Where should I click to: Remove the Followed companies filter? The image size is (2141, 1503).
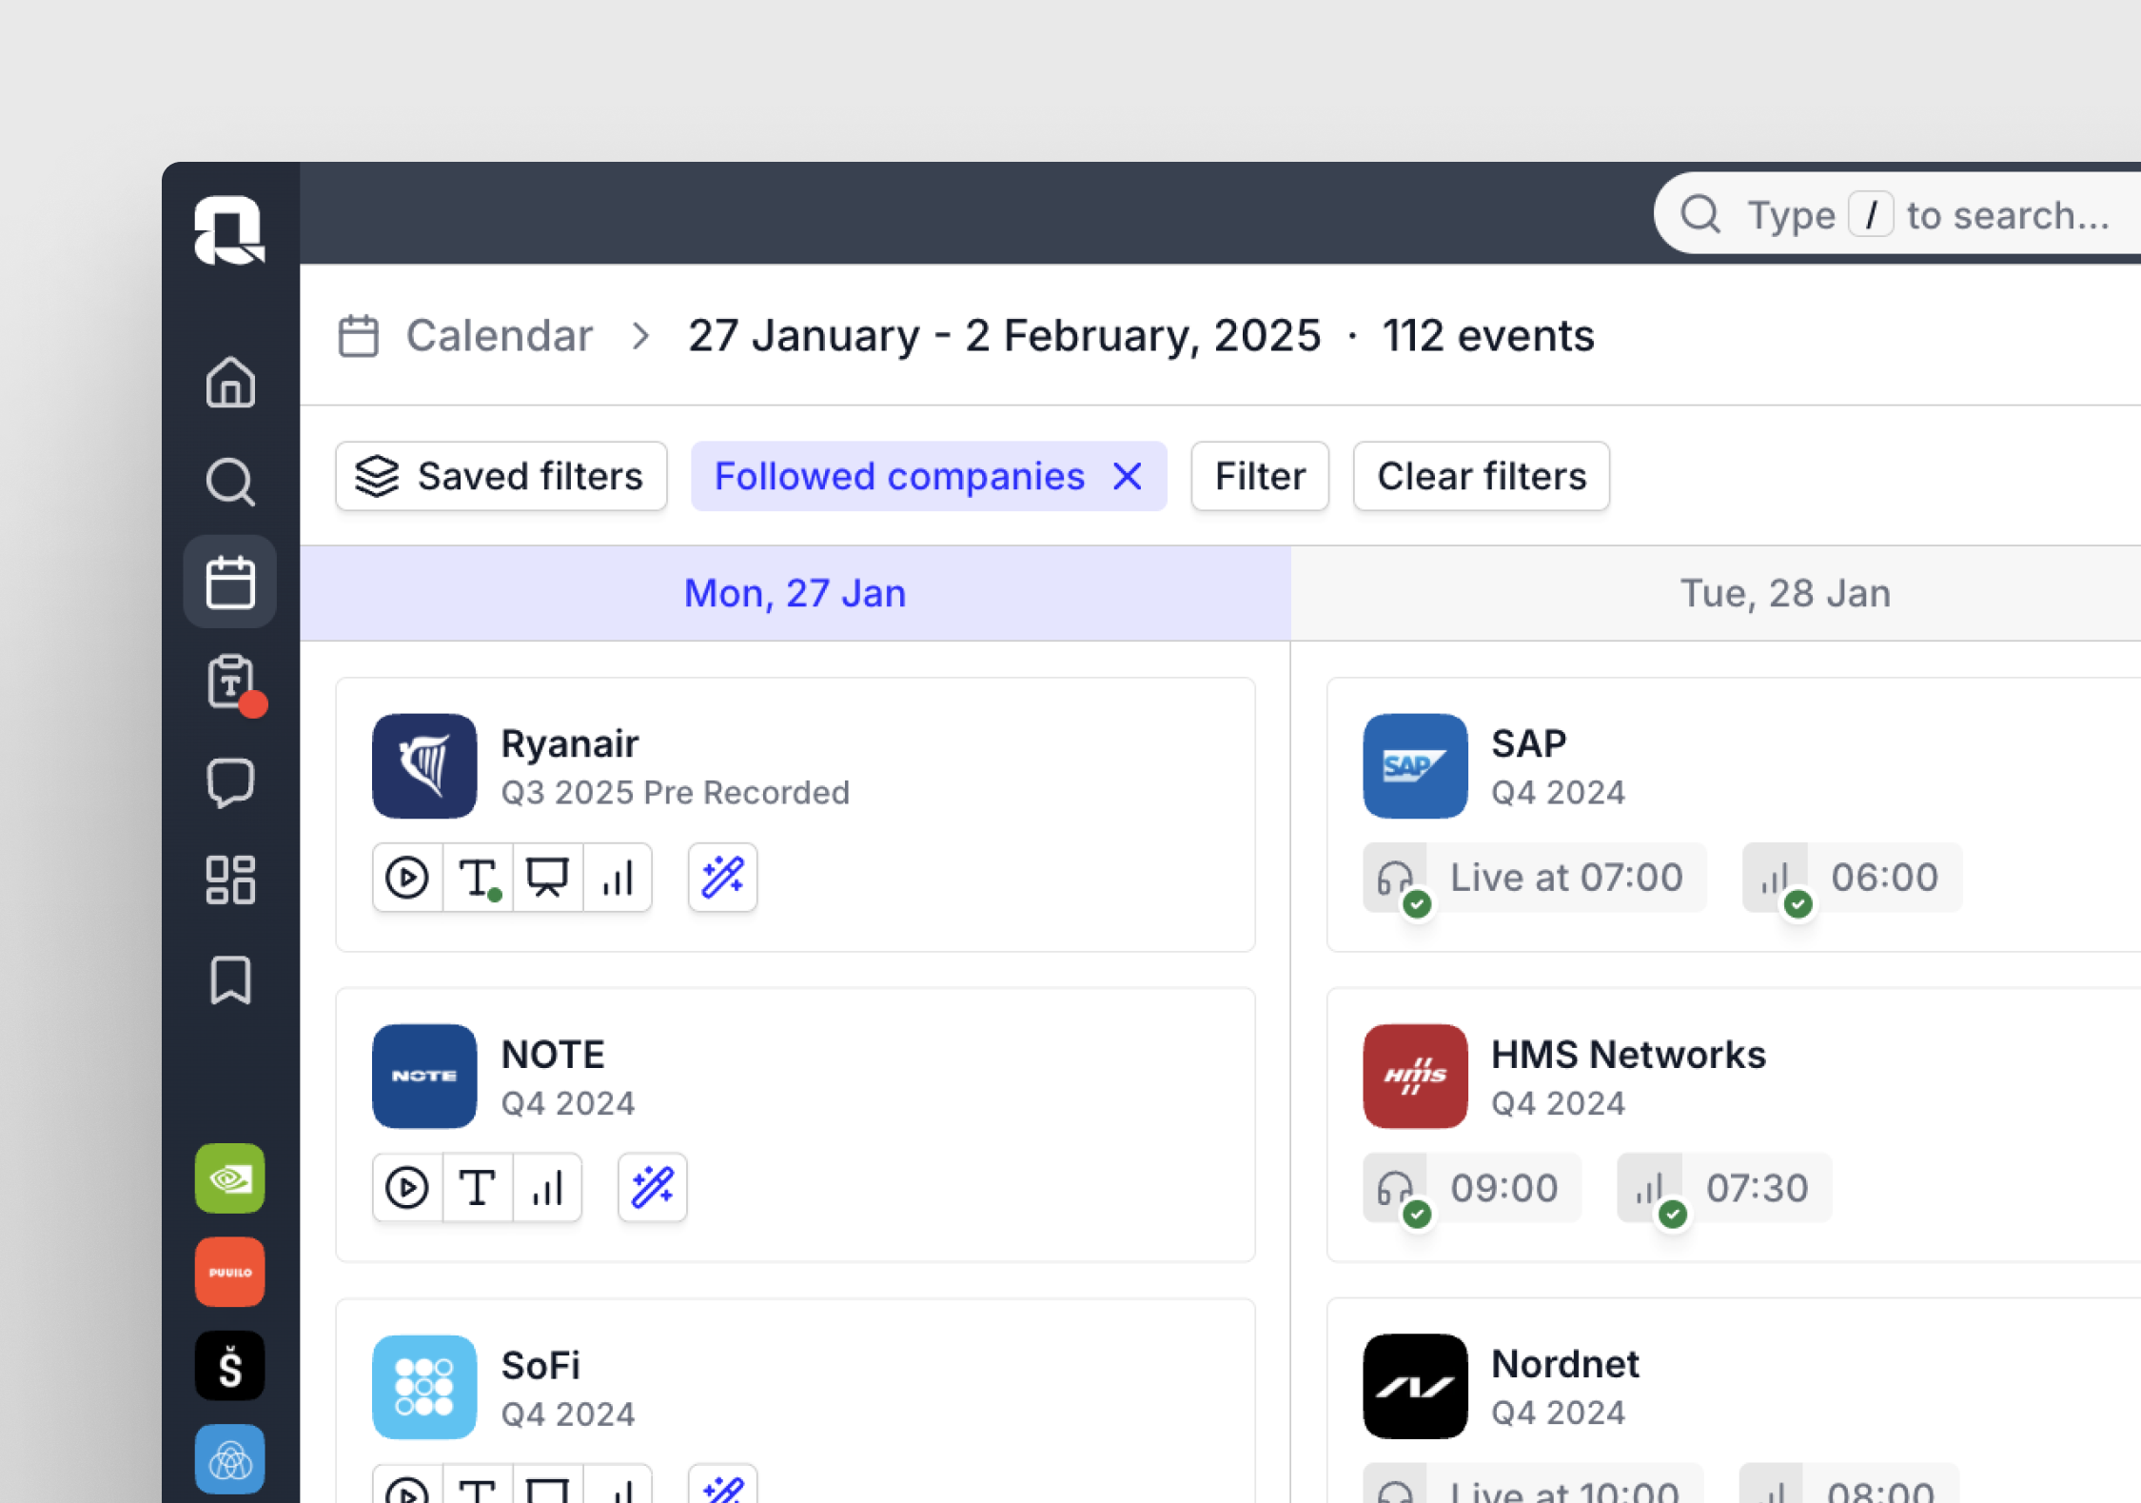click(x=1128, y=476)
